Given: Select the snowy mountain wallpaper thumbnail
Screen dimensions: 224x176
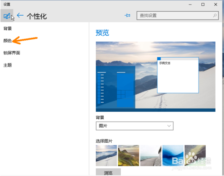Looking at the screenshot, I should pyautogui.click(x=106, y=155).
